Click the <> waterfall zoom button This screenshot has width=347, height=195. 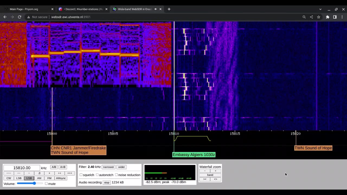click(x=216, y=179)
